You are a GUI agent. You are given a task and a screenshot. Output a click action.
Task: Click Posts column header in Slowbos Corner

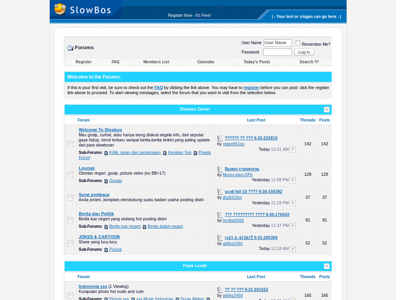pyautogui.click(x=325, y=120)
